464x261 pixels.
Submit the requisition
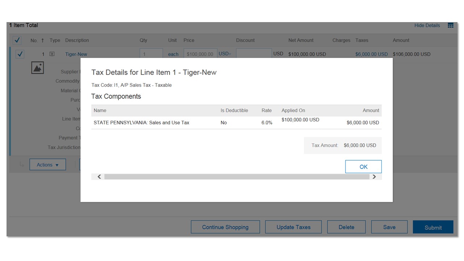(x=433, y=227)
